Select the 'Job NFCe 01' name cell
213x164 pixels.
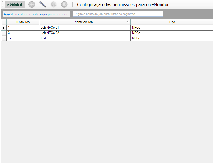click(x=85, y=28)
